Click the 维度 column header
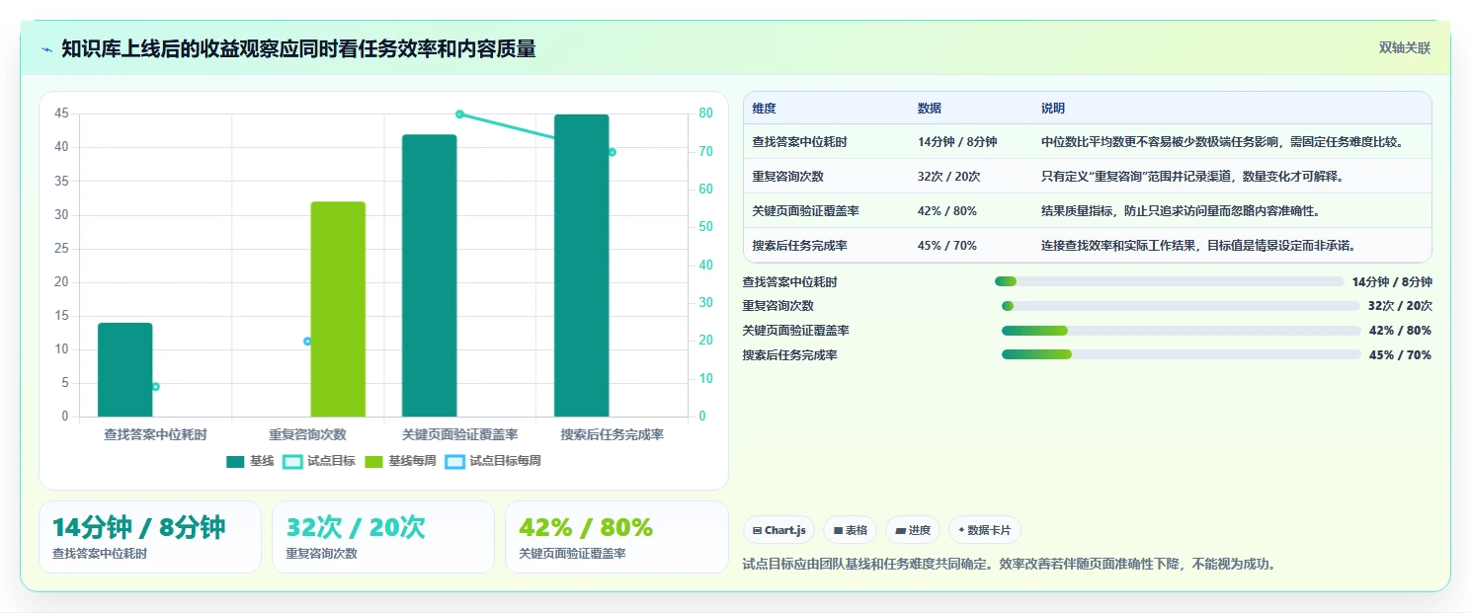The image size is (1471, 613). tap(764, 109)
